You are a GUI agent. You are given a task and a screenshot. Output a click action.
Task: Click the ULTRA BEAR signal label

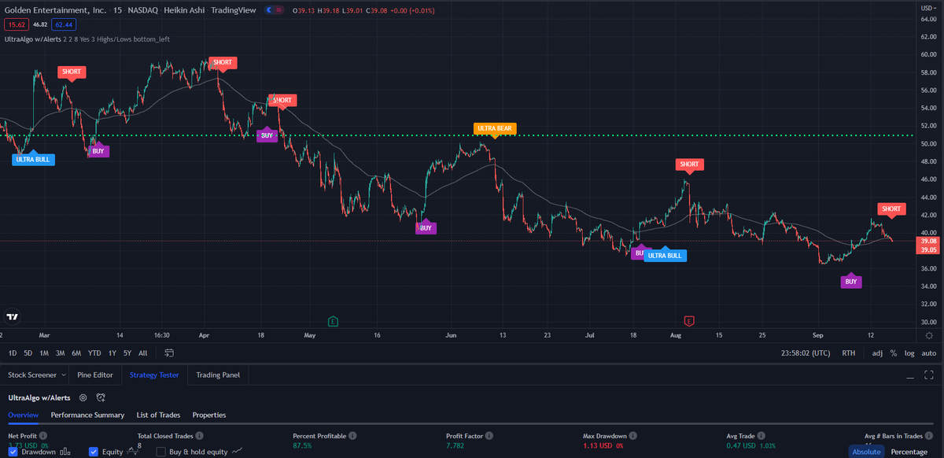pos(494,128)
